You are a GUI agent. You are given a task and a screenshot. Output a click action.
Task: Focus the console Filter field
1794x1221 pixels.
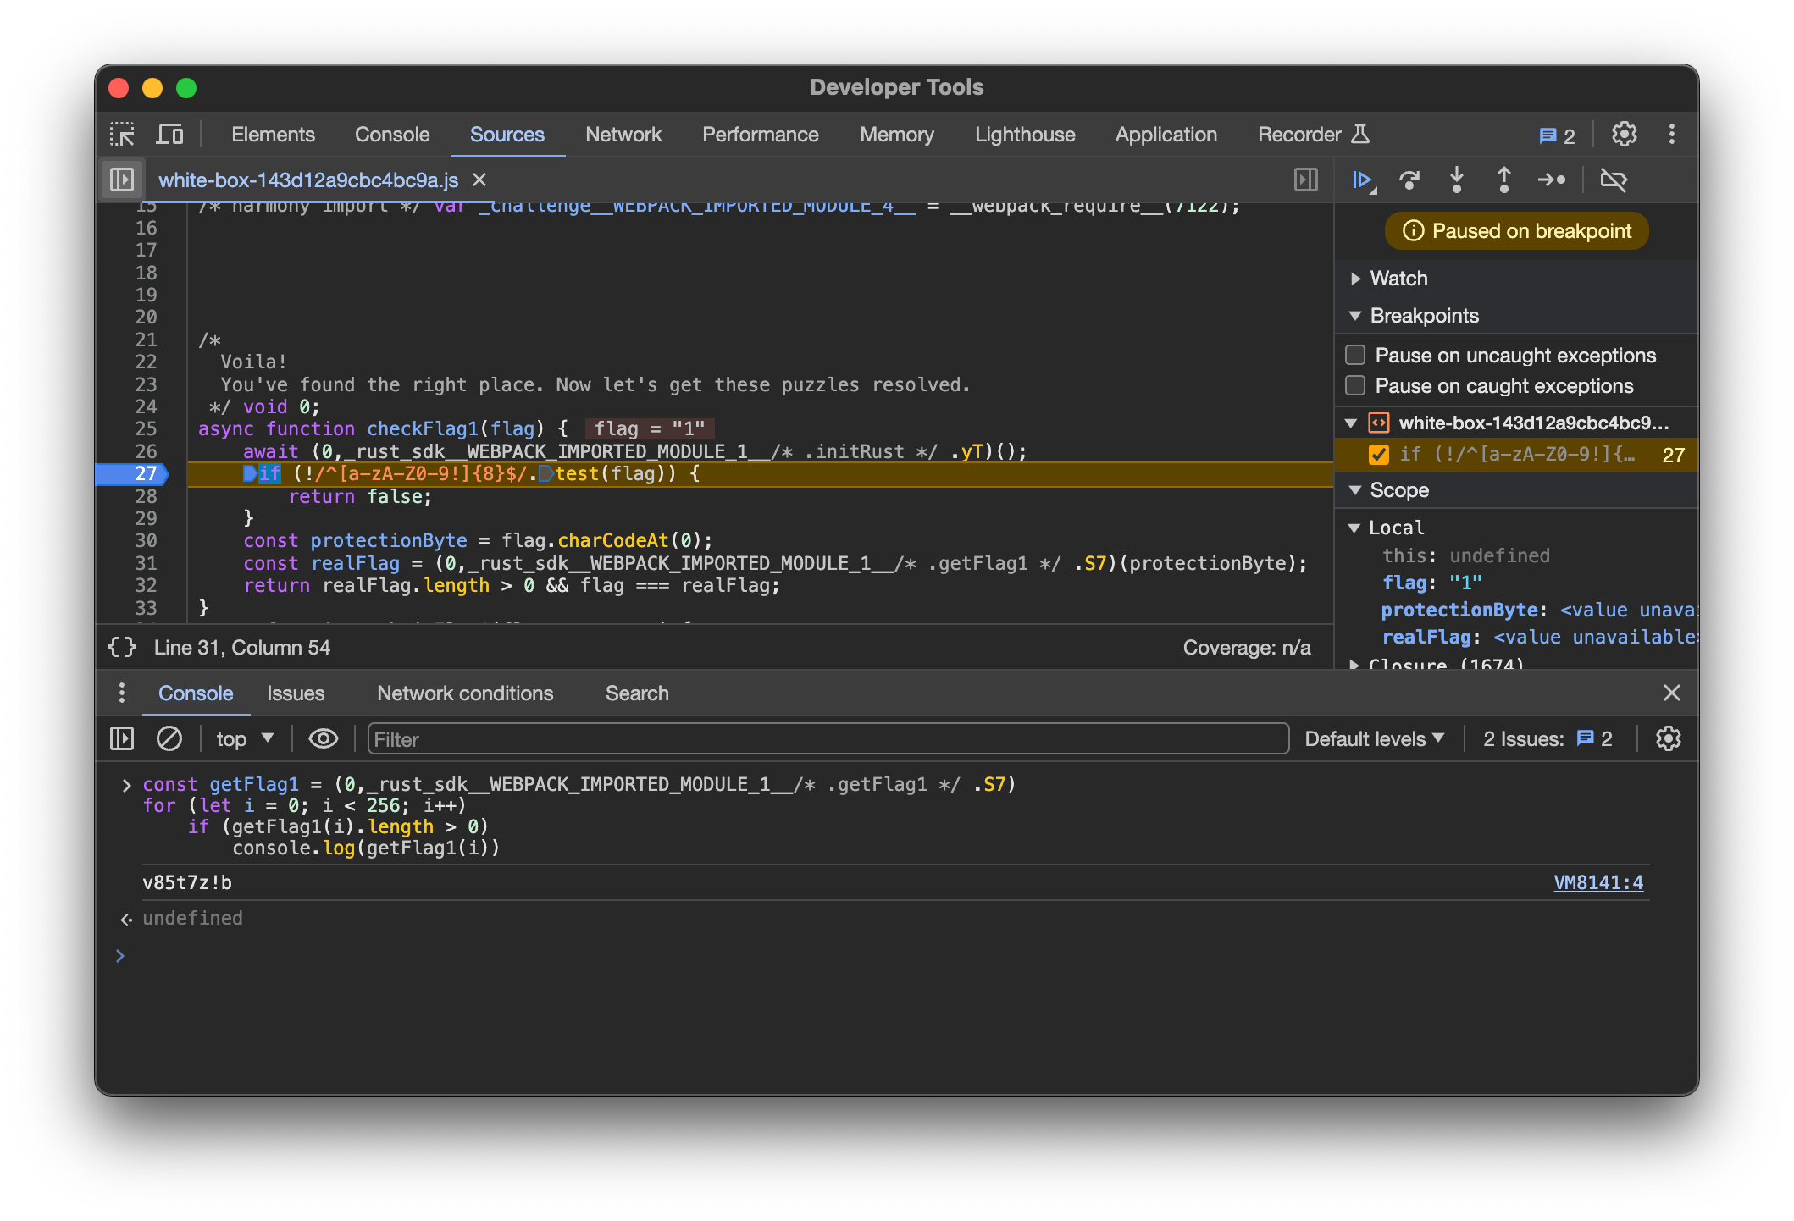[828, 738]
